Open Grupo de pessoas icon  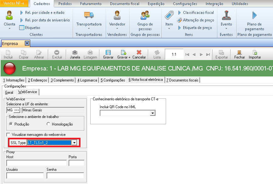coord(145,15)
